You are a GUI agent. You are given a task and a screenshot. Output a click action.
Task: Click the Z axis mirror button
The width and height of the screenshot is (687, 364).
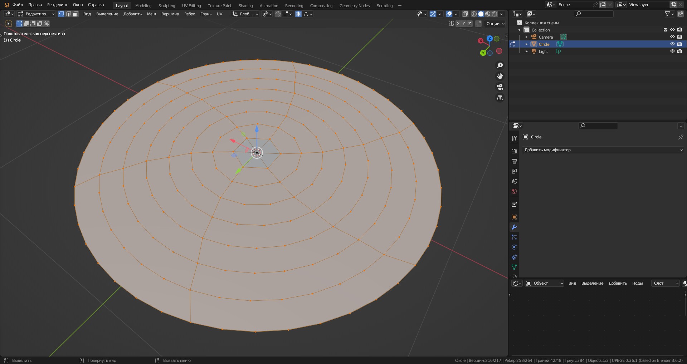click(469, 24)
